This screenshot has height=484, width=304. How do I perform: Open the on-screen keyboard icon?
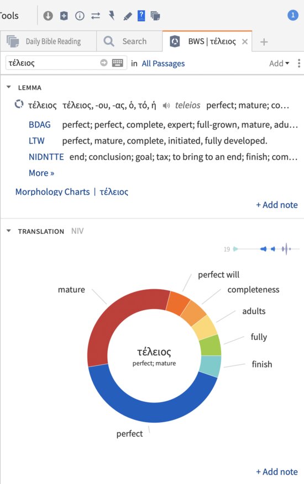[x=118, y=63]
